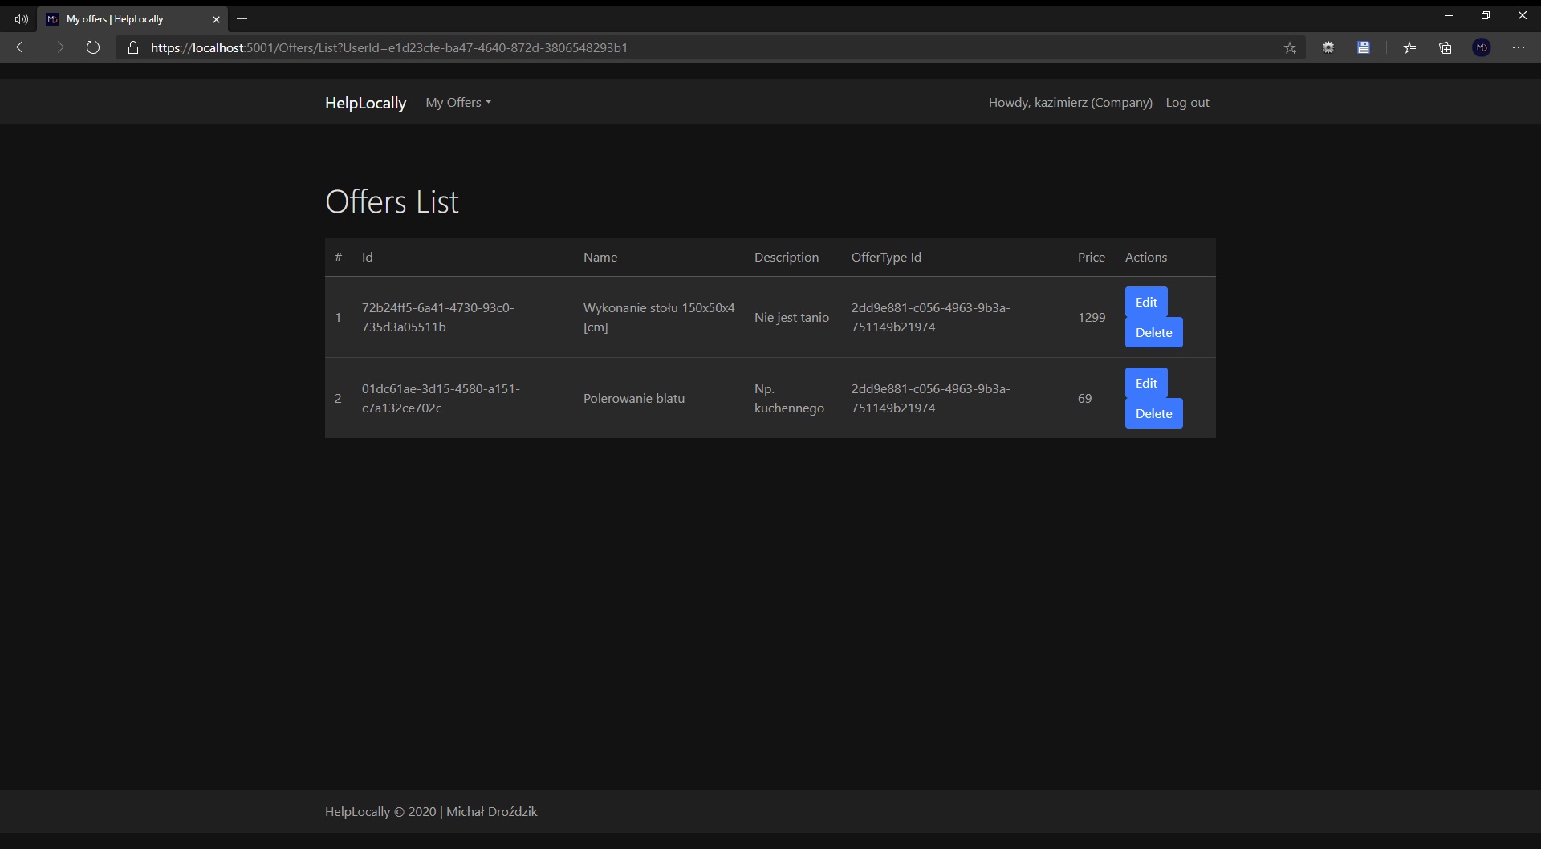Open a new browser tab
1541x849 pixels.
(x=242, y=18)
